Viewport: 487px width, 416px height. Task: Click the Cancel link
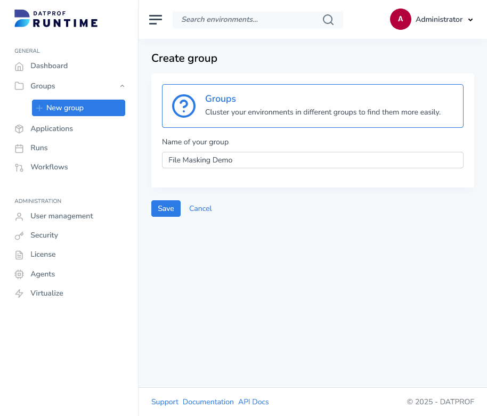click(x=200, y=209)
